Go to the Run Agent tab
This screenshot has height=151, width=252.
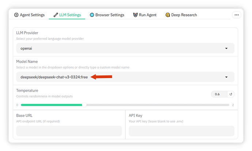[x=145, y=15]
